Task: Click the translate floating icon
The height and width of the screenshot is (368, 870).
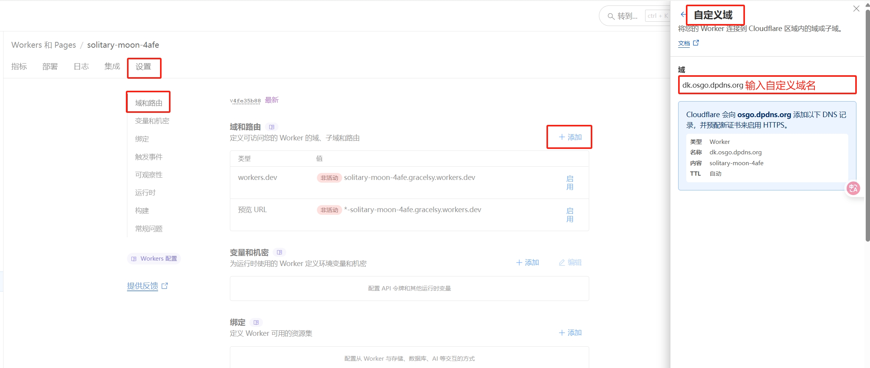Action: click(x=853, y=188)
